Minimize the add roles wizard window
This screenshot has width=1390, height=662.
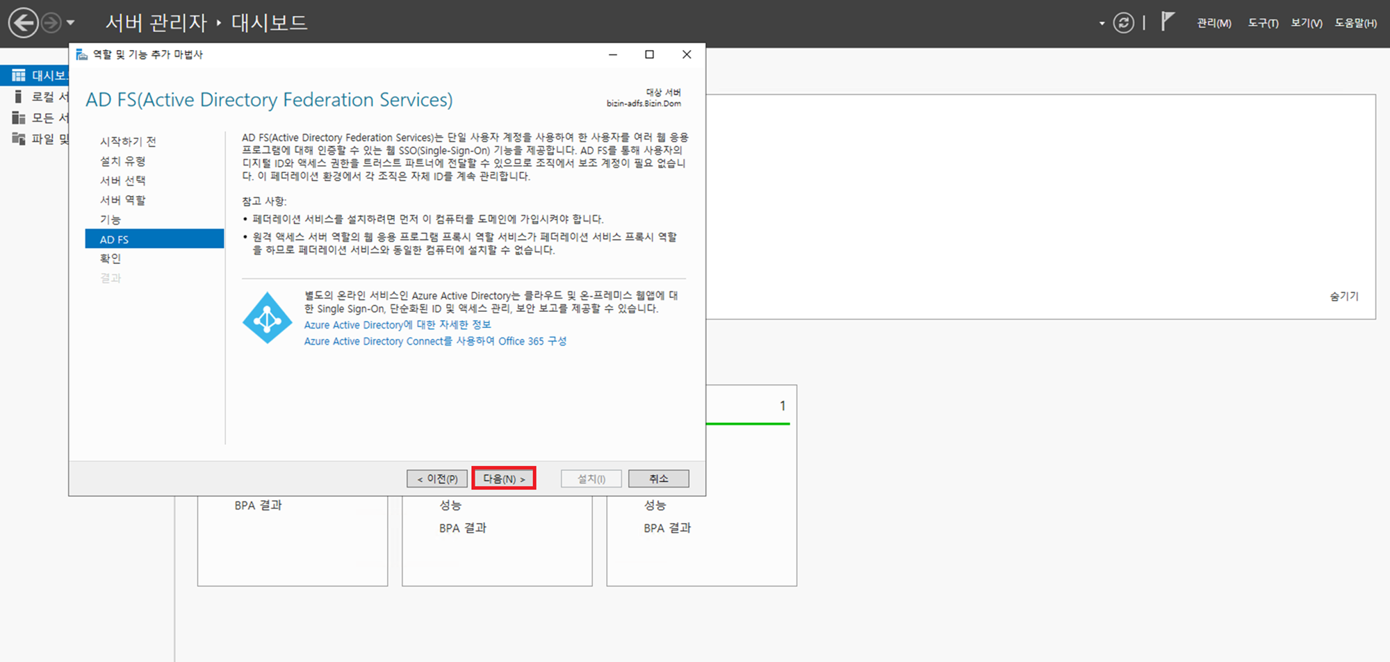click(x=613, y=54)
